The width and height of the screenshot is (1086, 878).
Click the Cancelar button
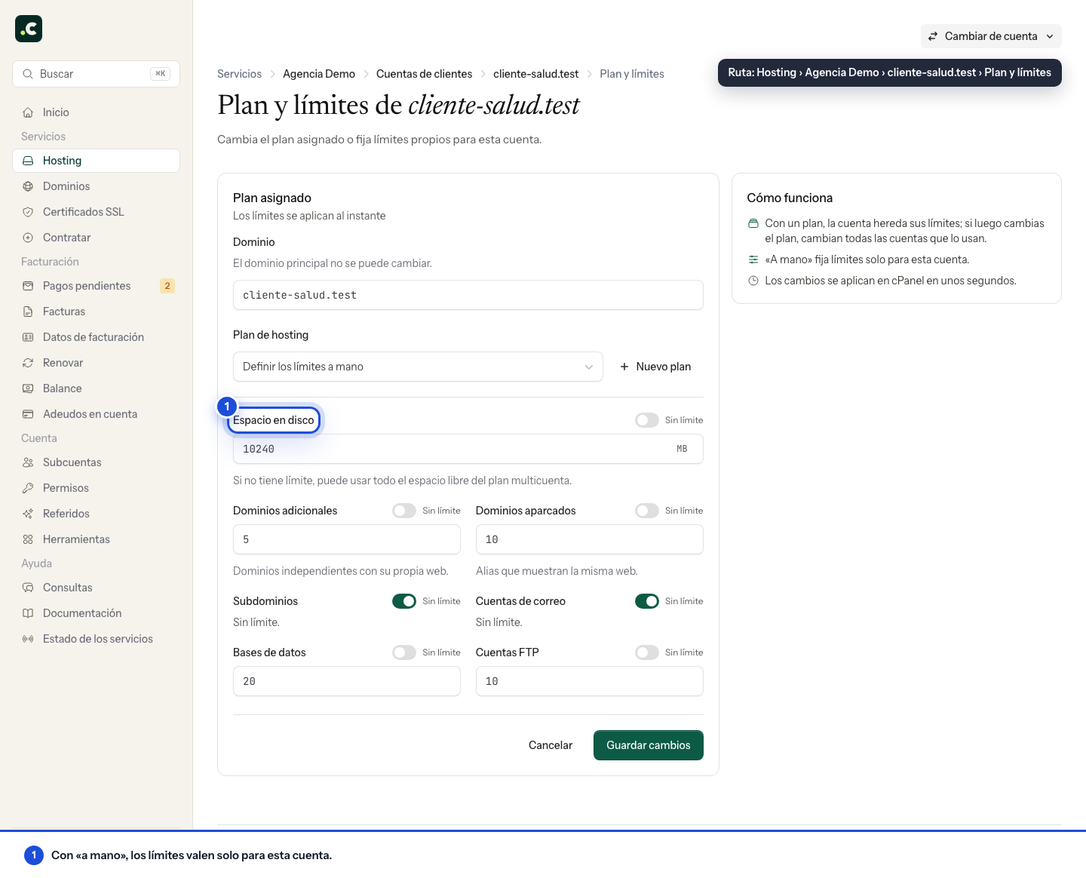(x=551, y=745)
